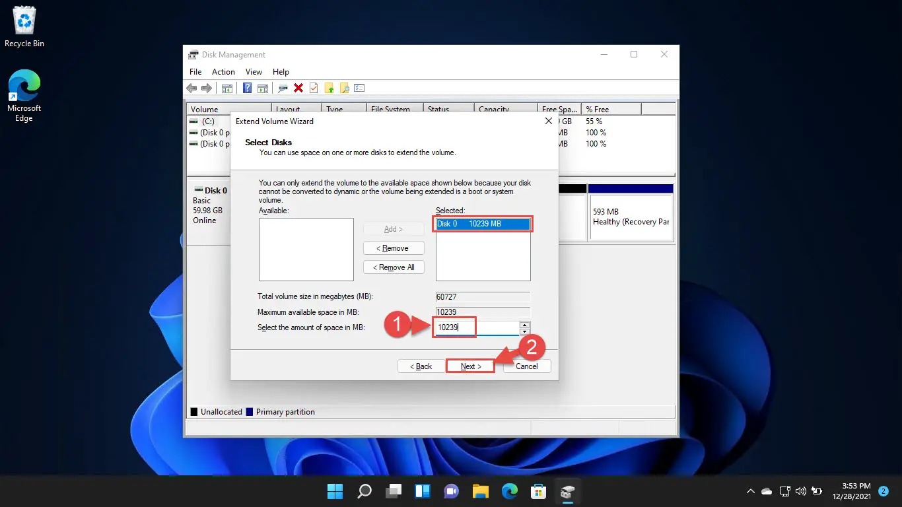The image size is (902, 507).
Task: Click the Remove button
Action: (x=394, y=248)
